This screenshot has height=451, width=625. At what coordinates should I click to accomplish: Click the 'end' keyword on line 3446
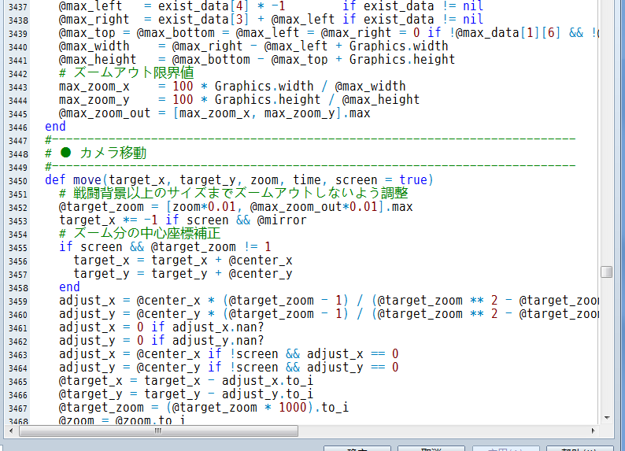(x=55, y=127)
